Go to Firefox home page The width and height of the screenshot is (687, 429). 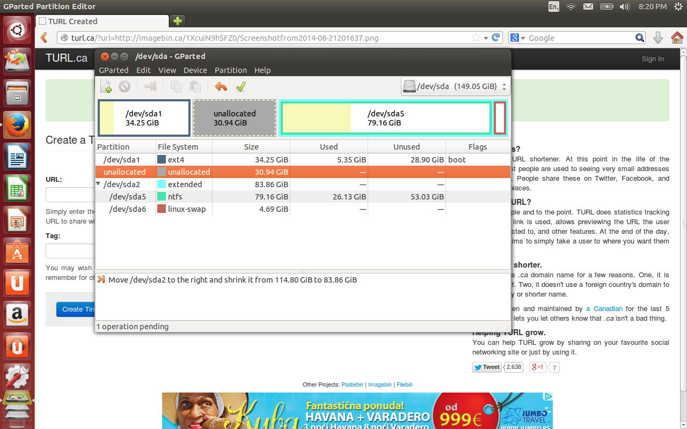point(677,38)
